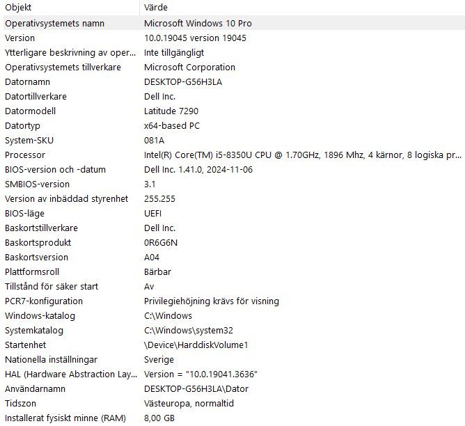
Task: Select the BIOS-läge UEFI row
Action: click(24, 213)
